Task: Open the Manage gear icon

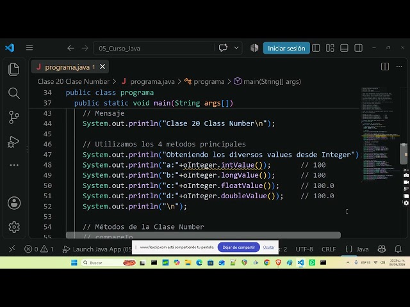Action: click(x=14, y=227)
